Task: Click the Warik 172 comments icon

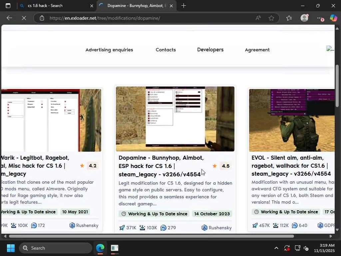Action: click(x=34, y=225)
